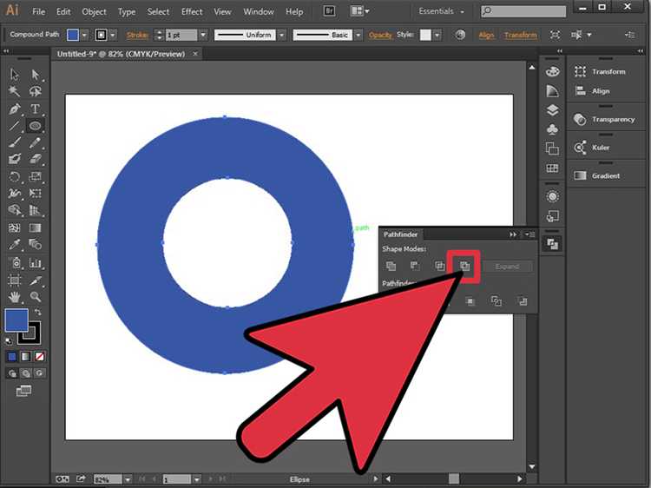This screenshot has width=651, height=488.
Task: Open the Uniform variable width profile dropdown
Action: click(x=281, y=35)
